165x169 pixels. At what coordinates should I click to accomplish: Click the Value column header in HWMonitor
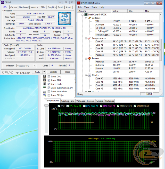click(119, 11)
